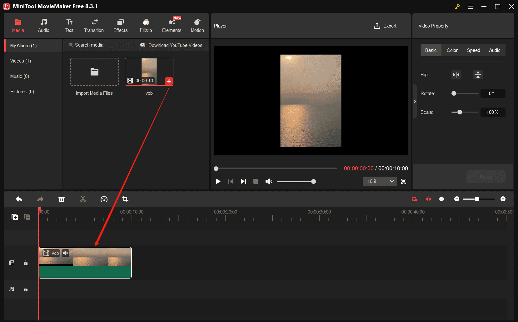This screenshot has width=518, height=322.
Task: Open the Transition tab
Action: pyautogui.click(x=94, y=26)
